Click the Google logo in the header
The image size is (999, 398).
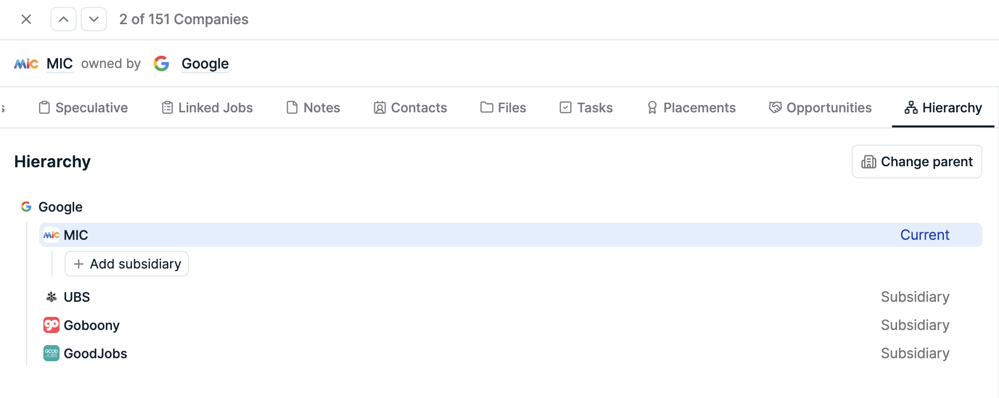[161, 63]
